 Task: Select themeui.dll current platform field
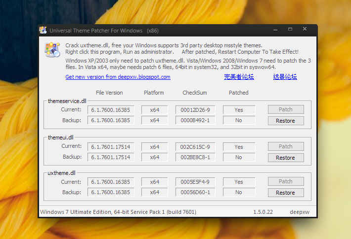tap(154, 147)
